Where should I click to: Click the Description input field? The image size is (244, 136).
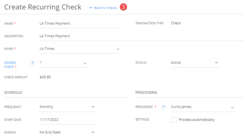click(142, 36)
